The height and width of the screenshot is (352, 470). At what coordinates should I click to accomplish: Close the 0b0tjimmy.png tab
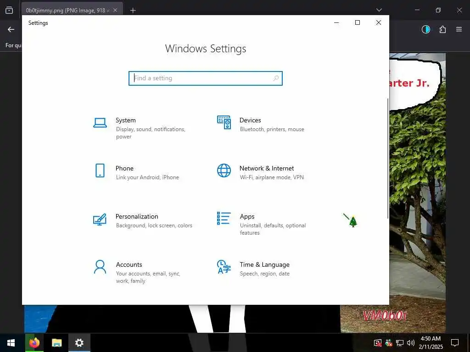(x=115, y=11)
